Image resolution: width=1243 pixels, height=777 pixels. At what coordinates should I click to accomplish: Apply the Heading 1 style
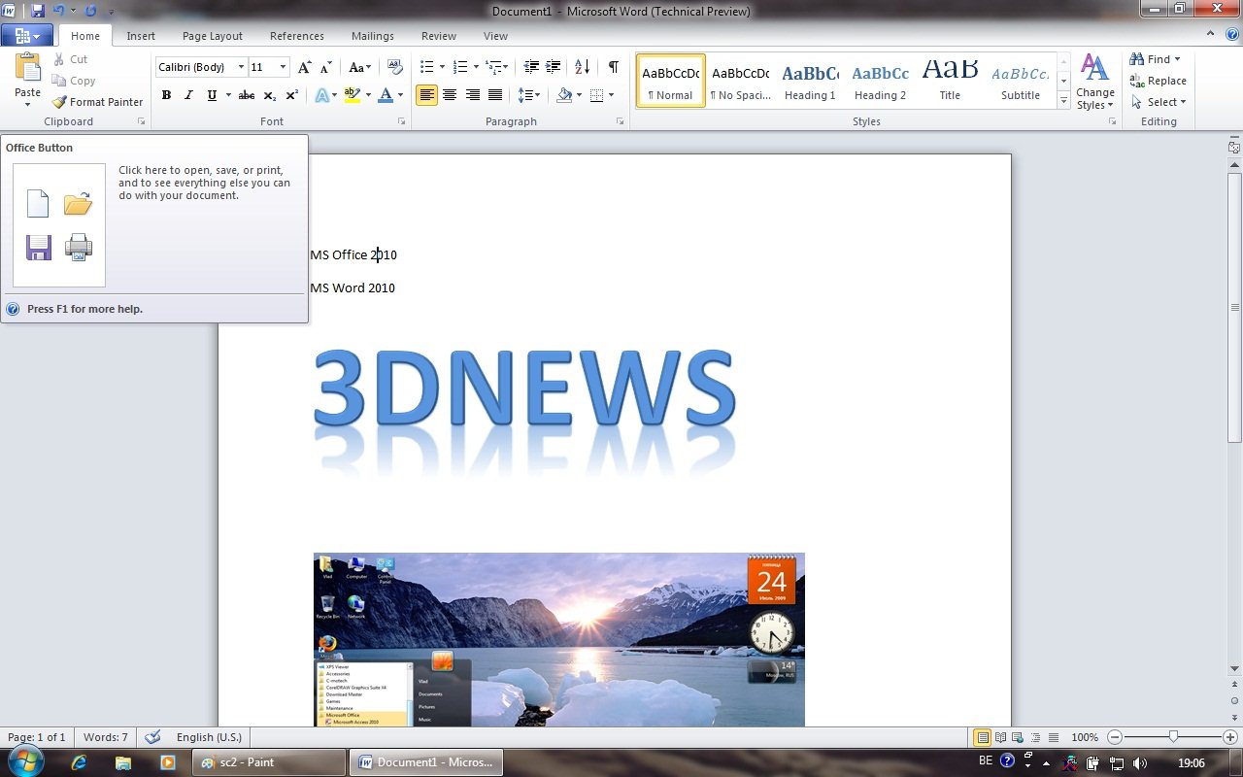tap(810, 81)
